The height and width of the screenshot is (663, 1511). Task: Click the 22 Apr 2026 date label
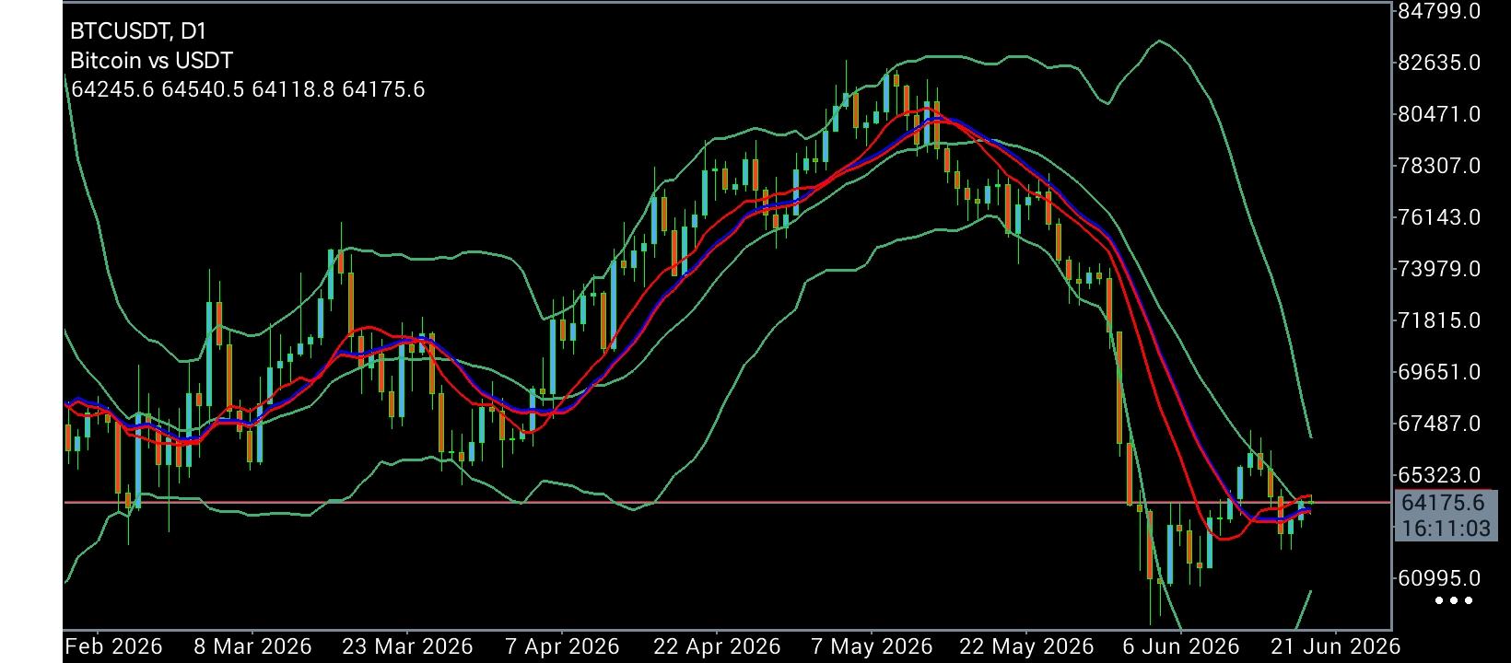[717, 646]
